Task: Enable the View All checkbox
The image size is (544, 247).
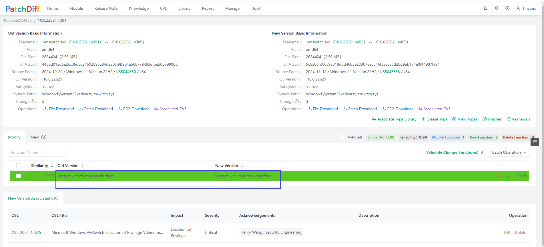Action: (342, 137)
